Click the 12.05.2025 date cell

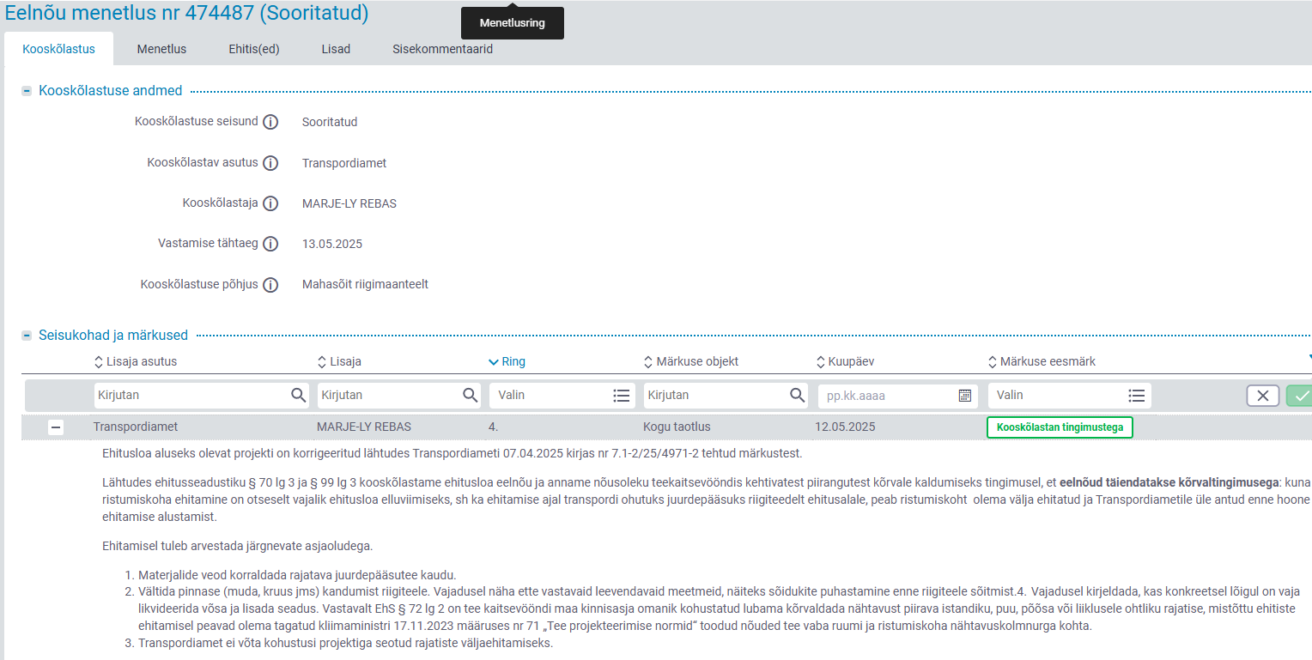[845, 427]
